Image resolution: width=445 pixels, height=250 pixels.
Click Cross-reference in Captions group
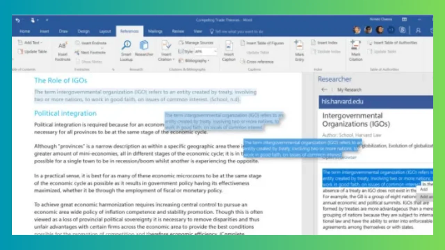[257, 62]
